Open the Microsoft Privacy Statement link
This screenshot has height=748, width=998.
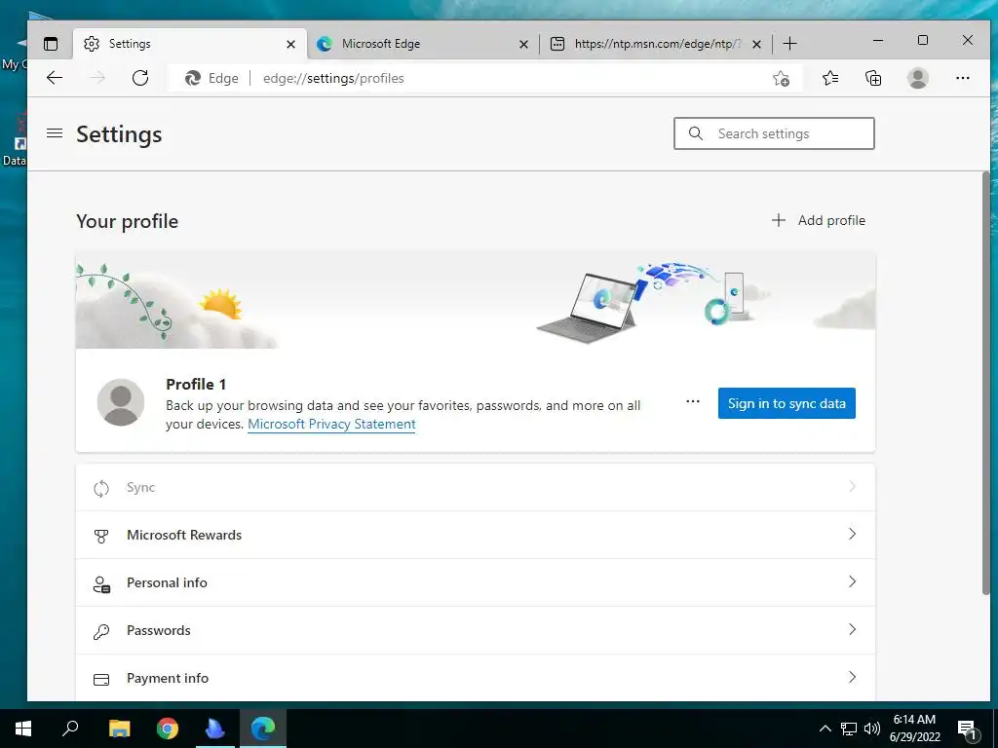[331, 425]
